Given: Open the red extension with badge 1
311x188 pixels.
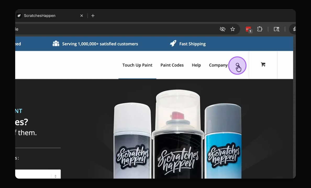Looking at the screenshot, I should pos(248,29).
